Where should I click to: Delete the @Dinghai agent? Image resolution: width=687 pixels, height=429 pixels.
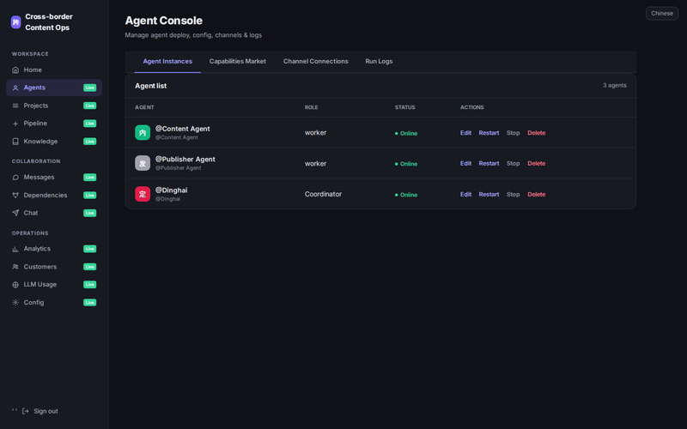click(536, 195)
